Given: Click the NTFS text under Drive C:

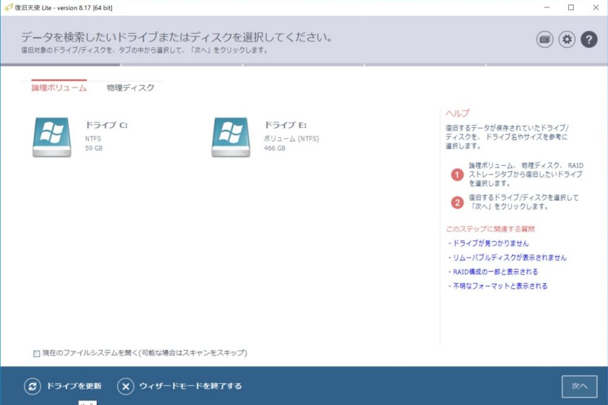Looking at the screenshot, I should [x=93, y=138].
